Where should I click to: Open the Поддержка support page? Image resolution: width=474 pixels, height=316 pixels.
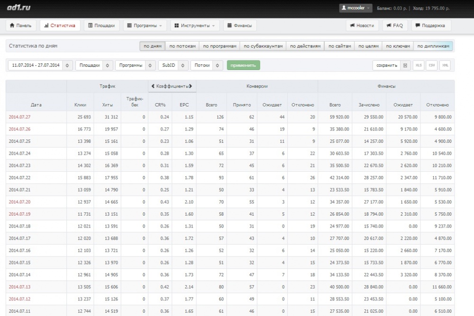430,26
